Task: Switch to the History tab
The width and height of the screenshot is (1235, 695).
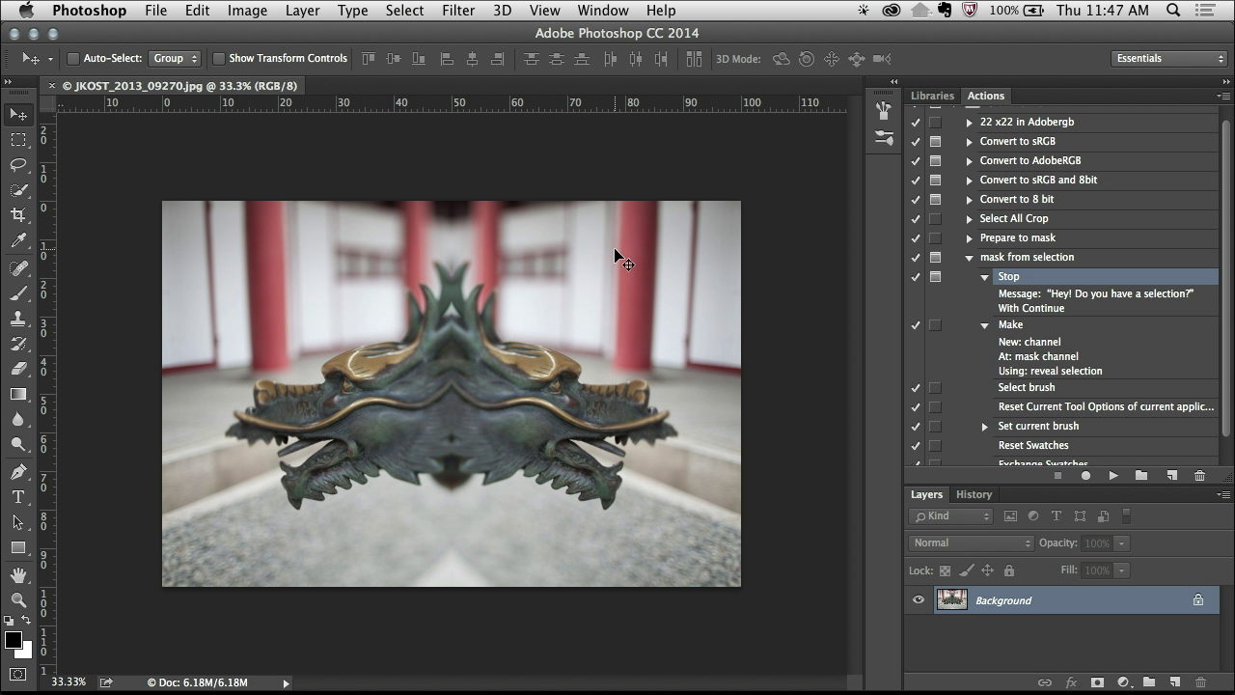Action: [x=974, y=494]
